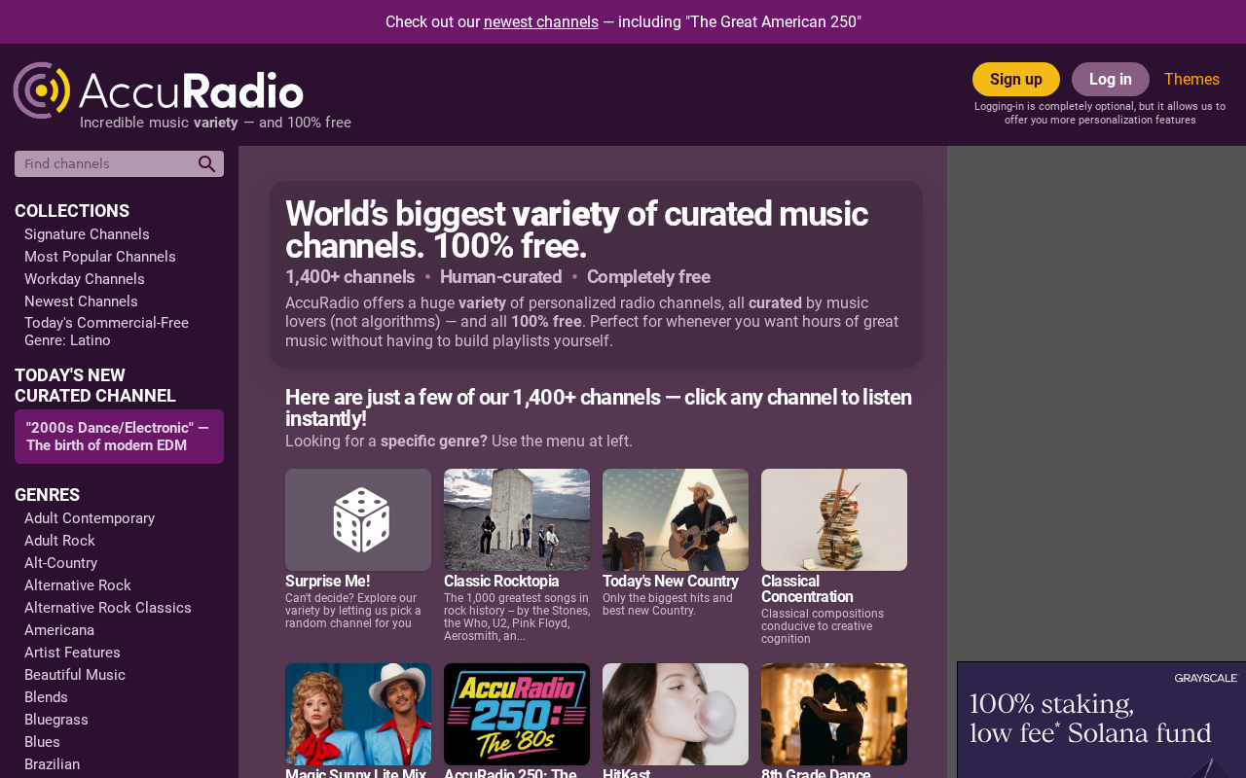The width and height of the screenshot is (1246, 778).
Task: Select the Blends genre
Action: [x=46, y=697]
